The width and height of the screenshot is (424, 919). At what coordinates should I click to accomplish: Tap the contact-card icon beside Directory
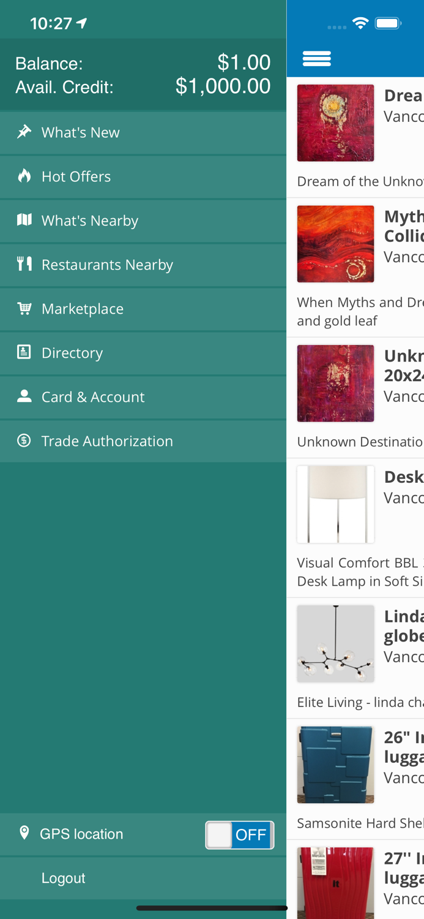(24, 352)
